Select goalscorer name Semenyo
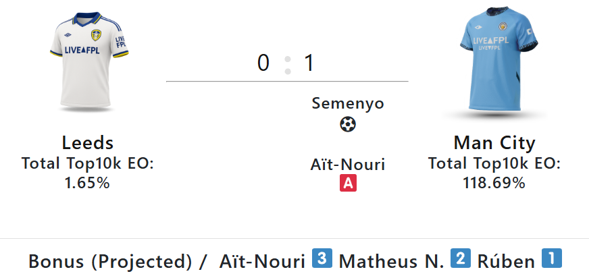Screen dimensions: 589x280 pos(348,103)
